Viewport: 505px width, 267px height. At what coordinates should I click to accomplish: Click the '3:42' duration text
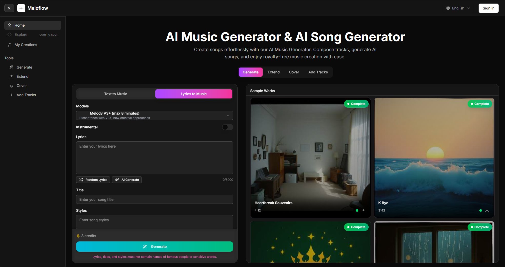[381, 210]
